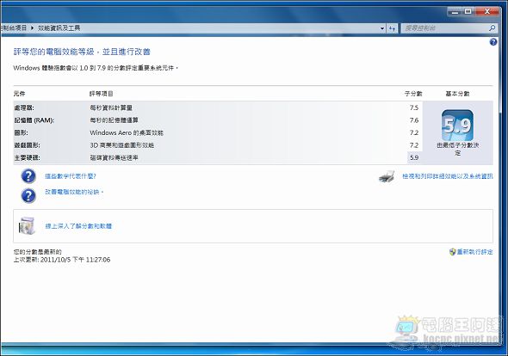Click the 搜尋控制台 search input field
This screenshot has height=356, width=508.
coord(445,28)
